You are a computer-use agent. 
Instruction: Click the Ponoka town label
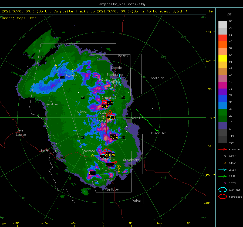[123, 56]
